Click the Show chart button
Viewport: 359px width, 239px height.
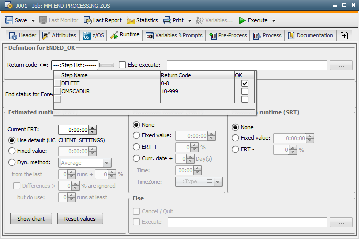pos(31,219)
